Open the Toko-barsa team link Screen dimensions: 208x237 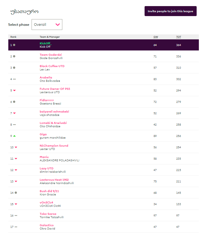pos(48,214)
